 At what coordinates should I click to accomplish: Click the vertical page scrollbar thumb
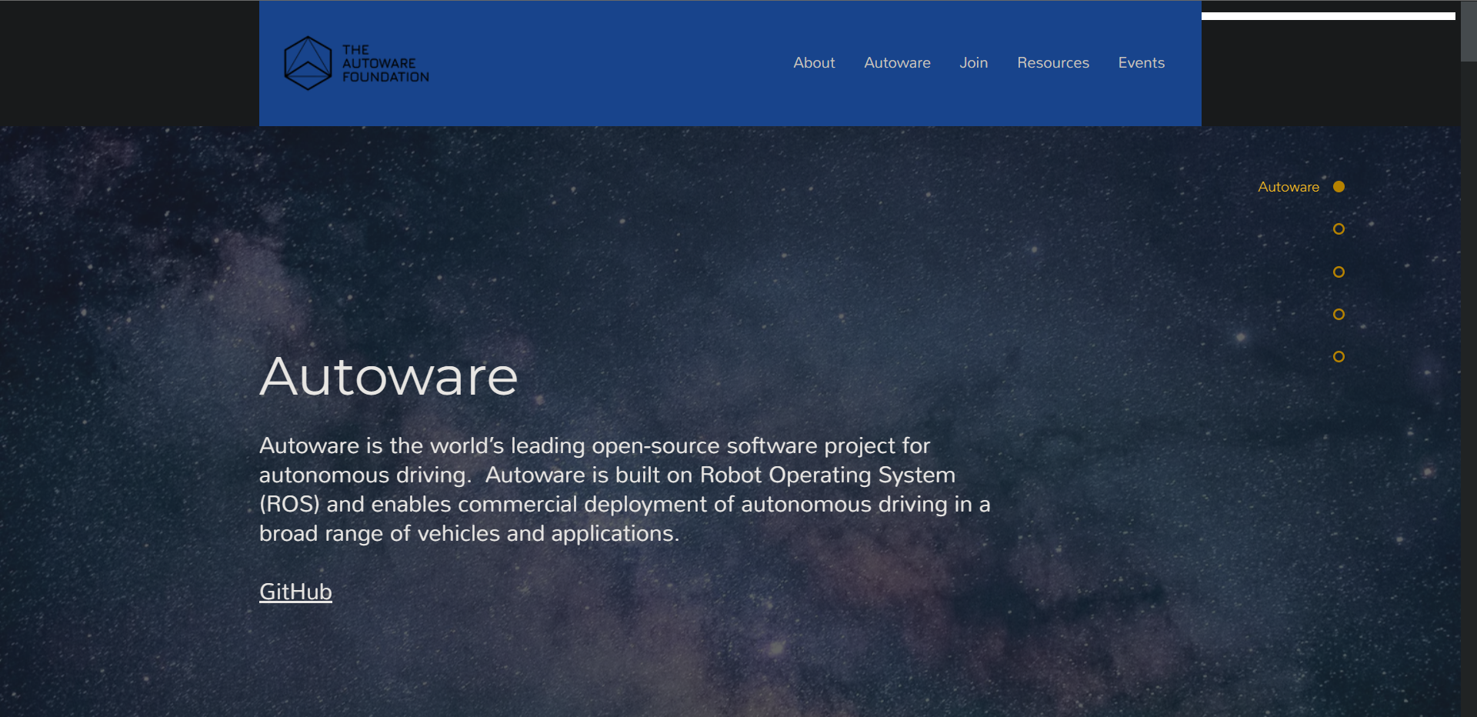point(1469,31)
